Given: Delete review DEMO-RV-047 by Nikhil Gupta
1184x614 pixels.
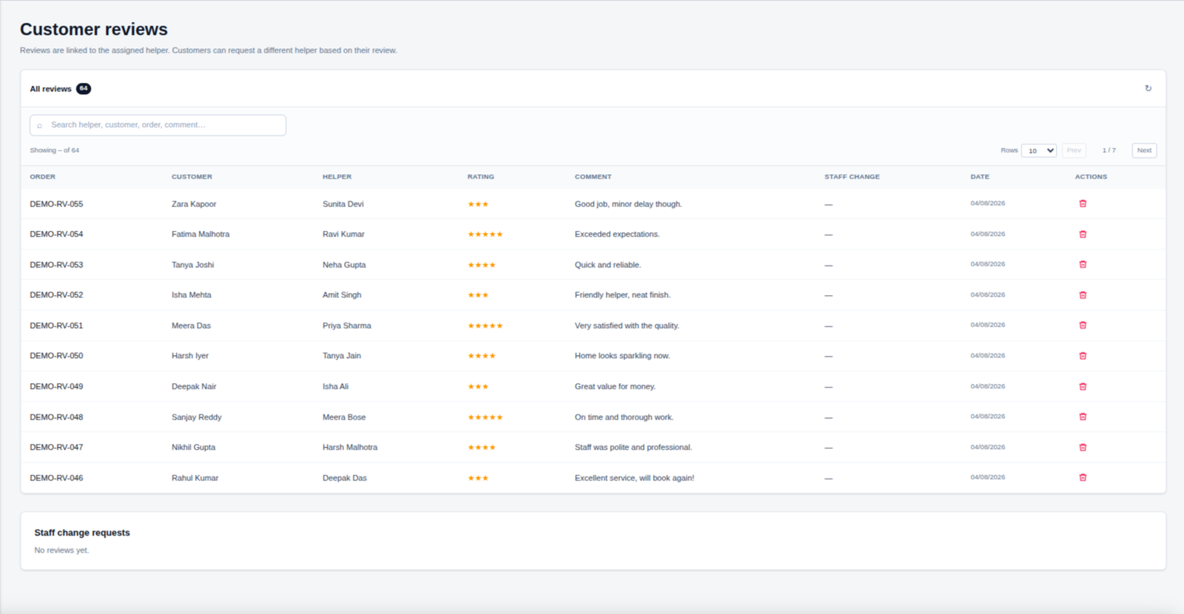Looking at the screenshot, I should (1083, 447).
